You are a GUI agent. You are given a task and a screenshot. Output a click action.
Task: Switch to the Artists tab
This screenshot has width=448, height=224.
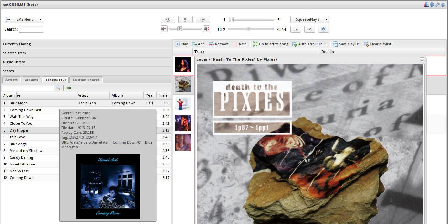pyautogui.click(x=12, y=80)
